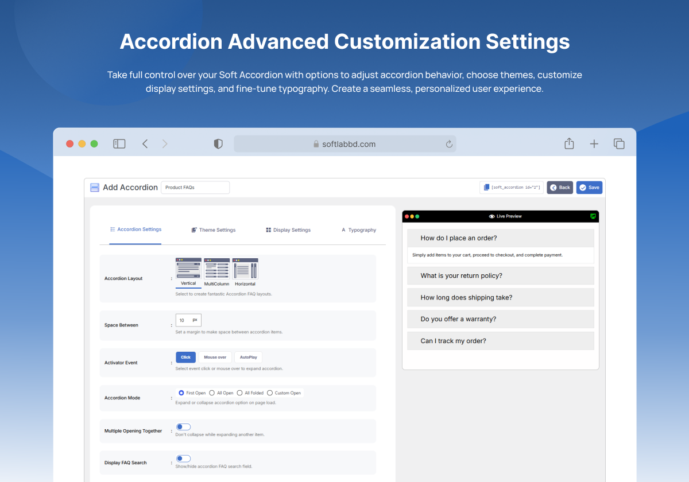Expand 'Can I track my order?'

point(501,341)
